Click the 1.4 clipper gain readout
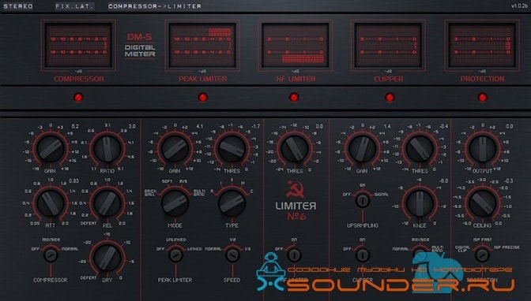The height and width of the screenshot is (301, 531). coord(387,126)
